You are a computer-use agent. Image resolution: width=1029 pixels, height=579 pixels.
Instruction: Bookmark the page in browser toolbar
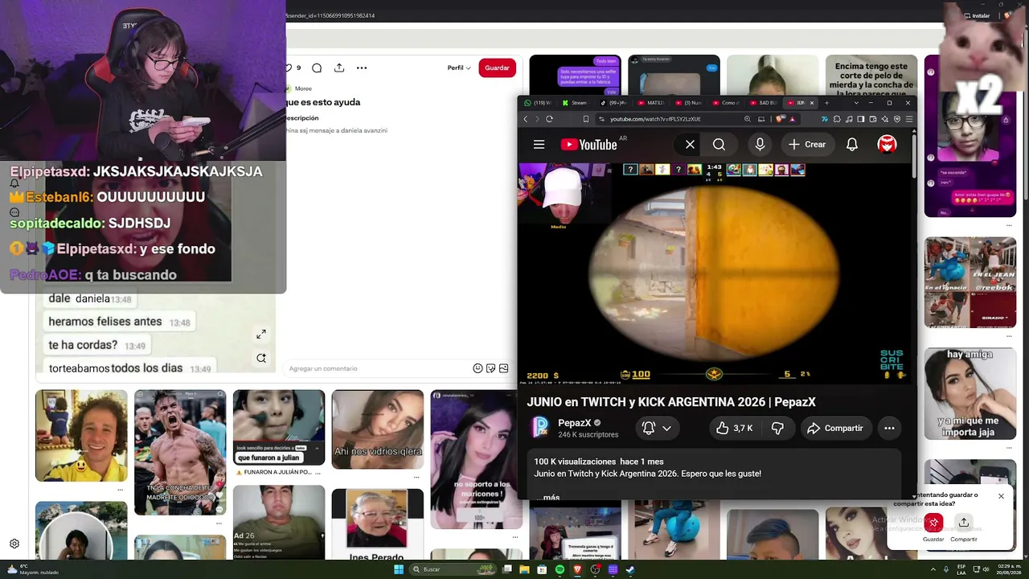pyautogui.click(x=585, y=119)
